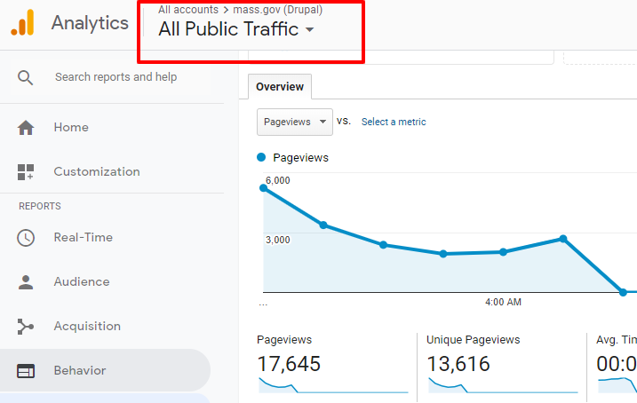Click the Acquisition branching arrows icon

click(x=26, y=327)
